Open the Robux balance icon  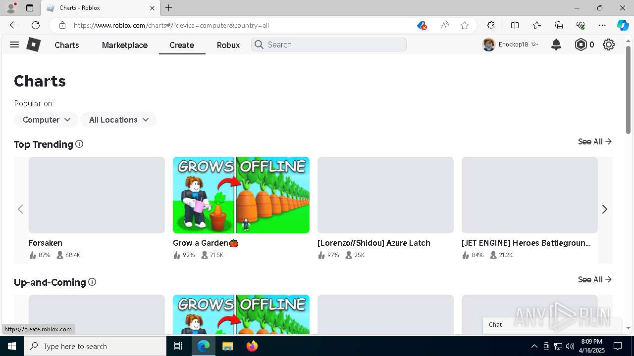[581, 44]
